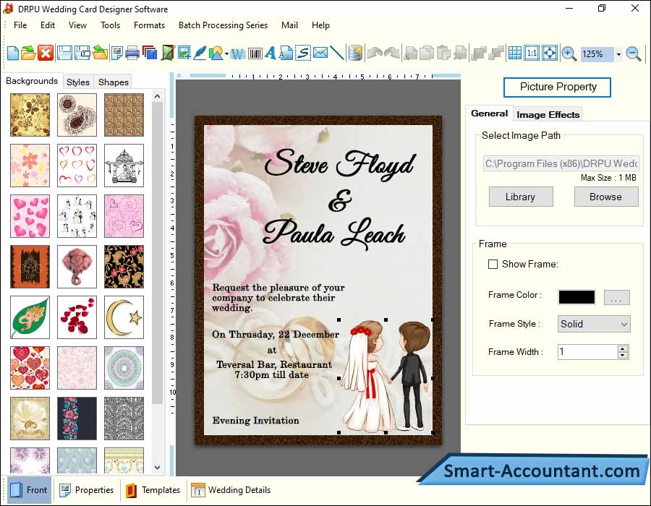
Task: Click the red X close document icon
Action: [x=46, y=53]
